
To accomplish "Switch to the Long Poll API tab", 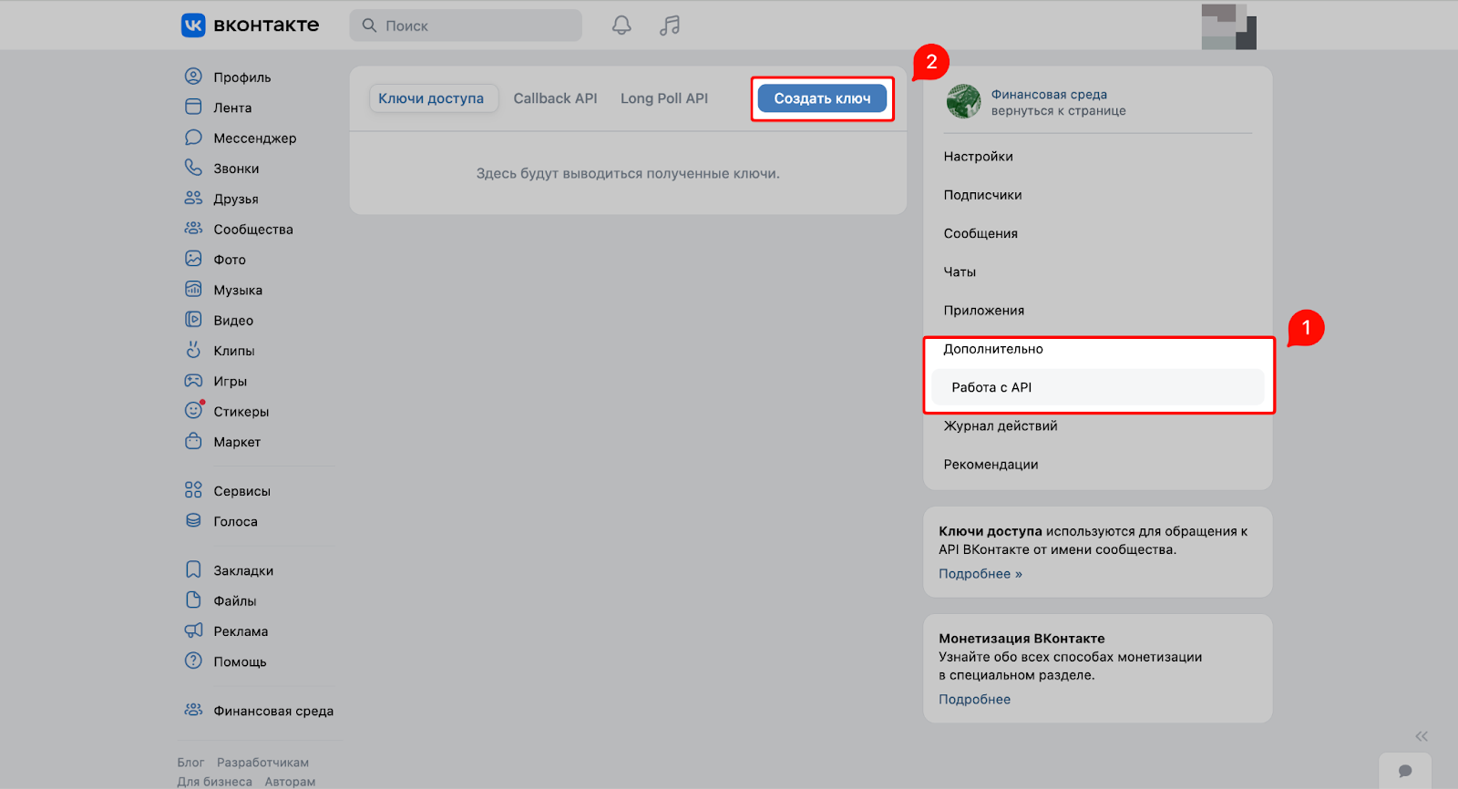I will (x=664, y=98).
